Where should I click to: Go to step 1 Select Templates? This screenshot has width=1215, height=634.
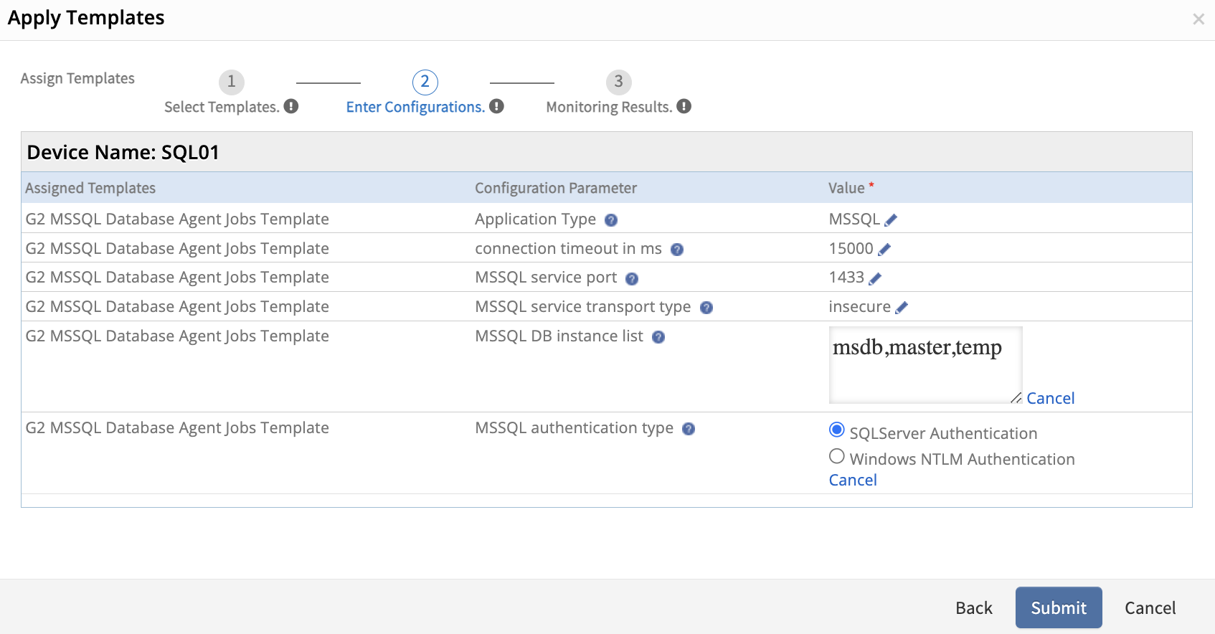coord(231,82)
